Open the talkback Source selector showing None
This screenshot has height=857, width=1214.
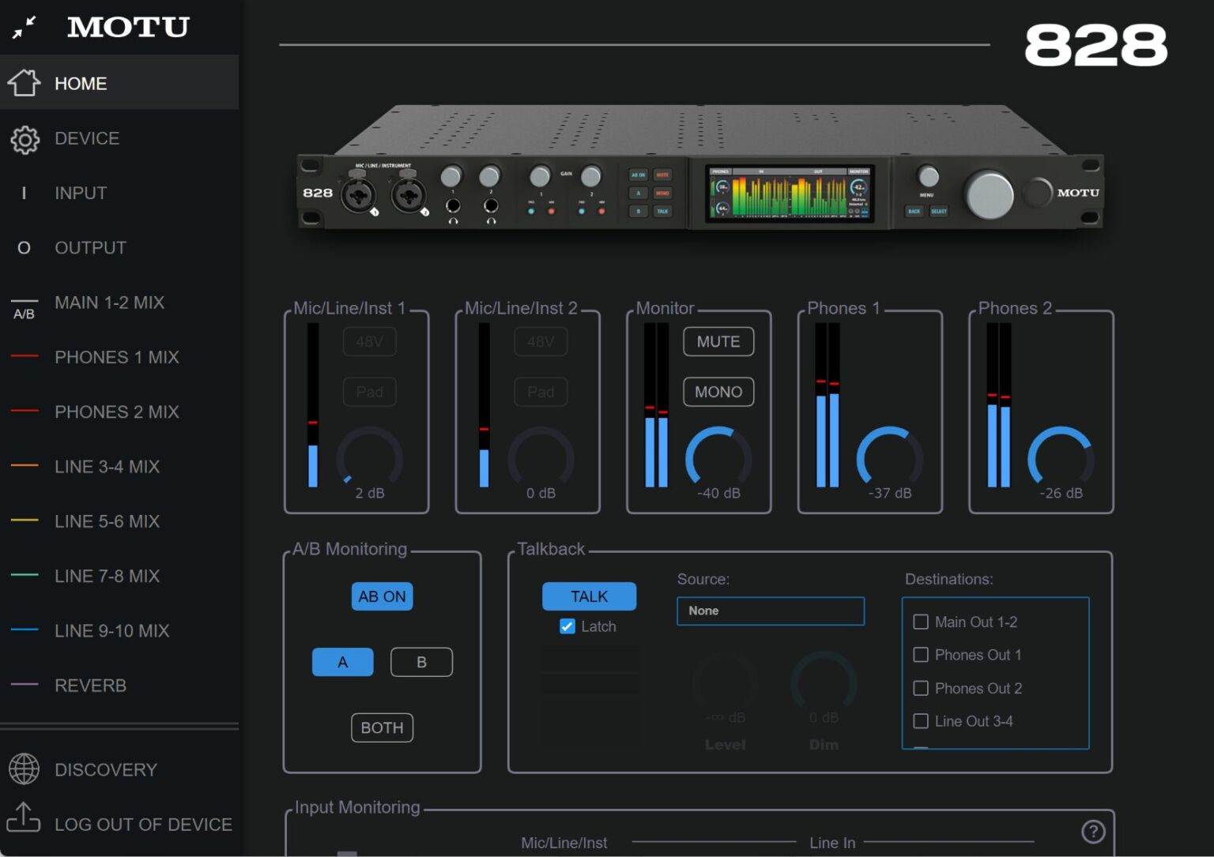[x=770, y=611]
